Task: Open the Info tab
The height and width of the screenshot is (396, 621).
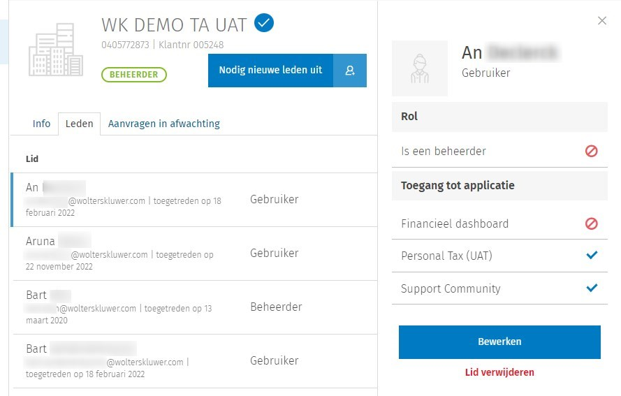Action: click(x=41, y=124)
